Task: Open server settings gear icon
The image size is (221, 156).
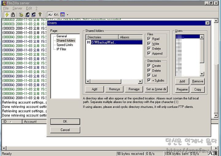Action: point(21,14)
